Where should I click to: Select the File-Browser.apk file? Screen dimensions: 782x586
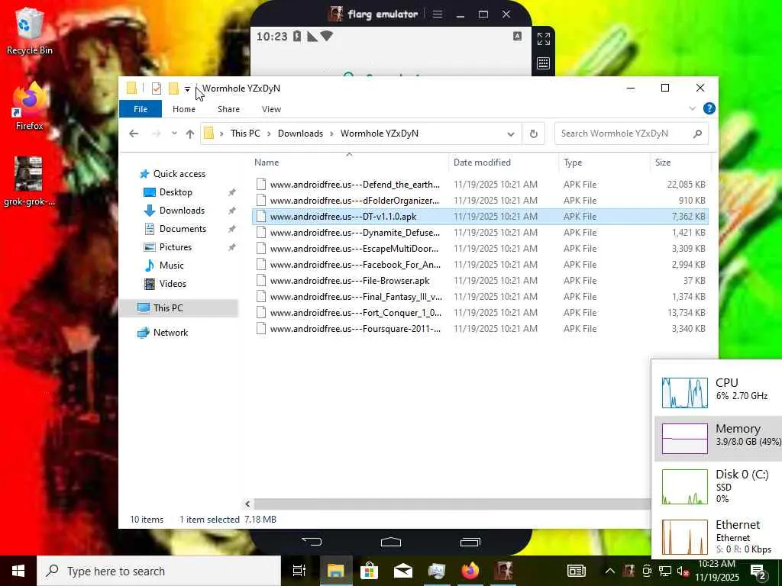click(480, 281)
